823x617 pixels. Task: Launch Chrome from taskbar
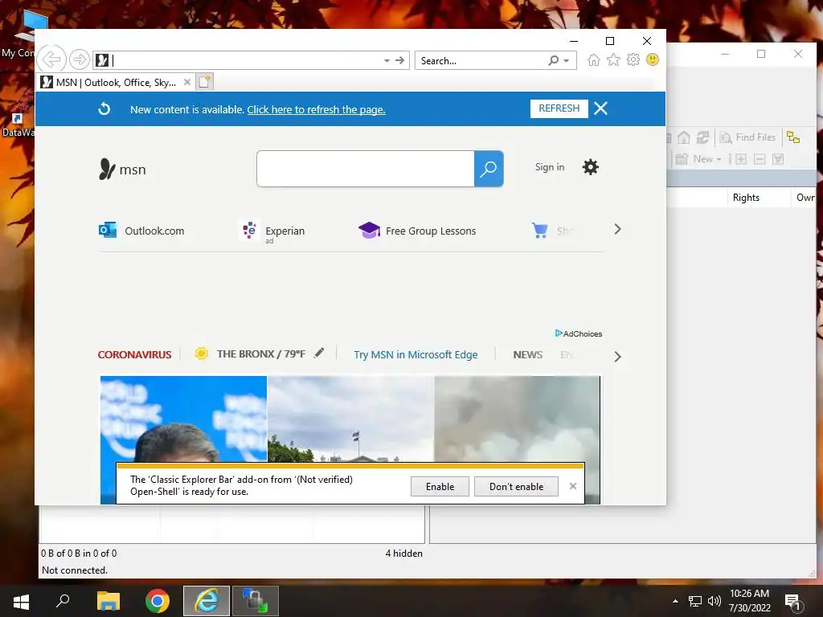point(158,601)
